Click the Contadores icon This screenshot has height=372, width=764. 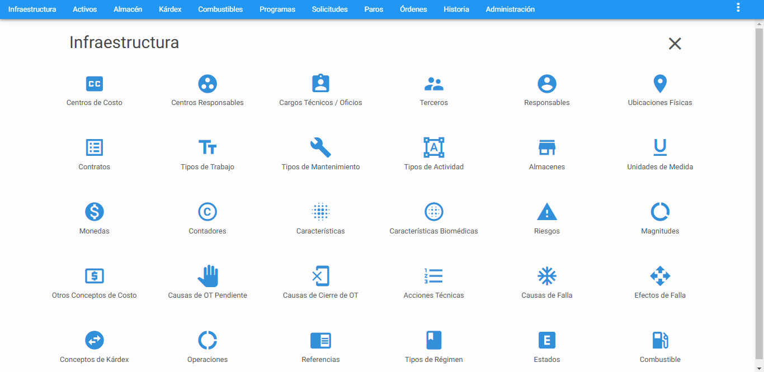(x=207, y=212)
